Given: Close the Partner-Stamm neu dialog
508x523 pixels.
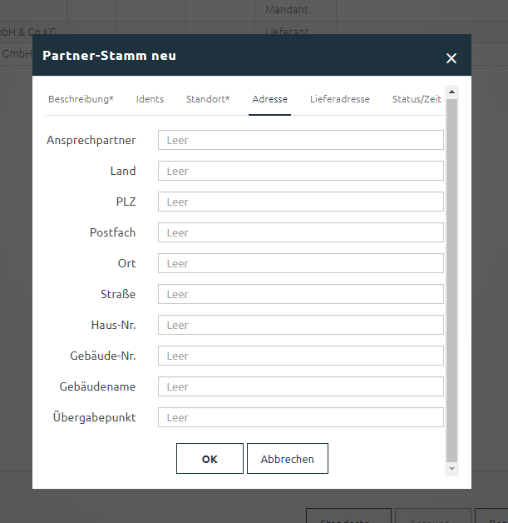Looking at the screenshot, I should tap(451, 58).
